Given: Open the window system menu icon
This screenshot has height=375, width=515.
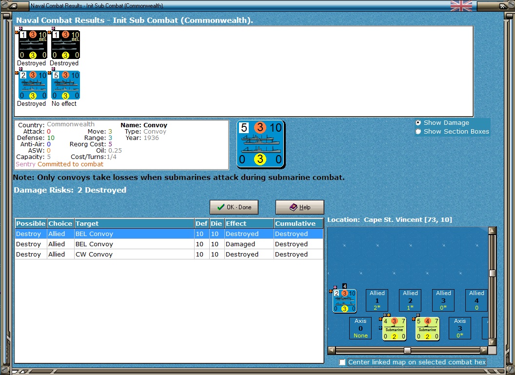Looking at the screenshot, I should (13, 5).
